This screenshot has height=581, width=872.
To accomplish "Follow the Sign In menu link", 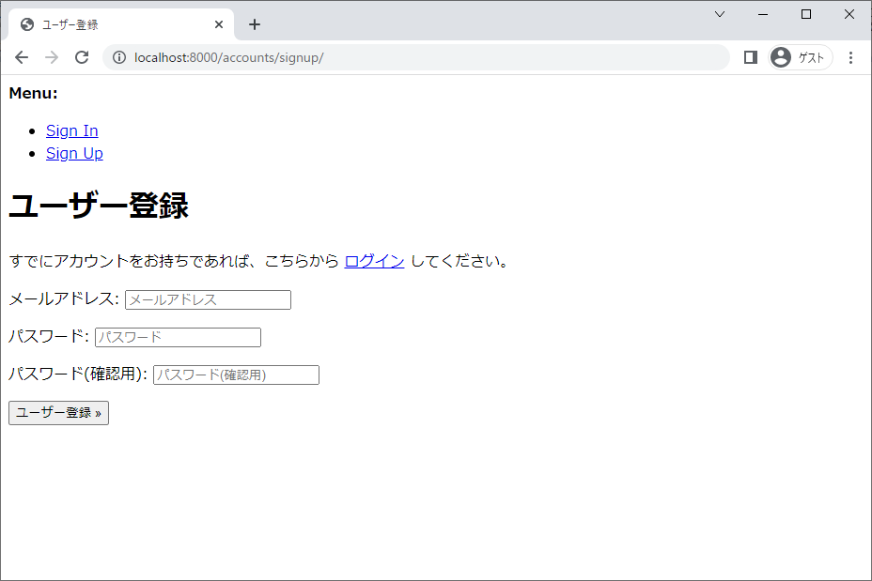I will point(72,130).
